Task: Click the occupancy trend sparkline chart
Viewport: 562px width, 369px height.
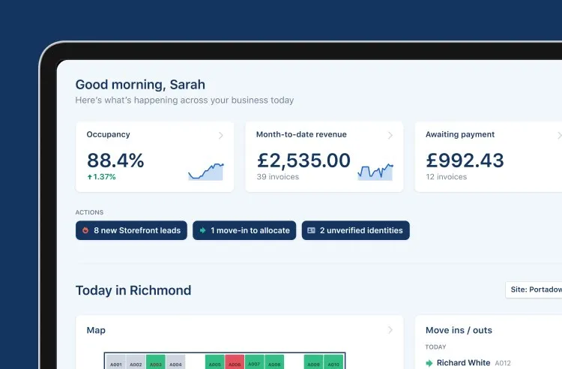Action: point(206,172)
